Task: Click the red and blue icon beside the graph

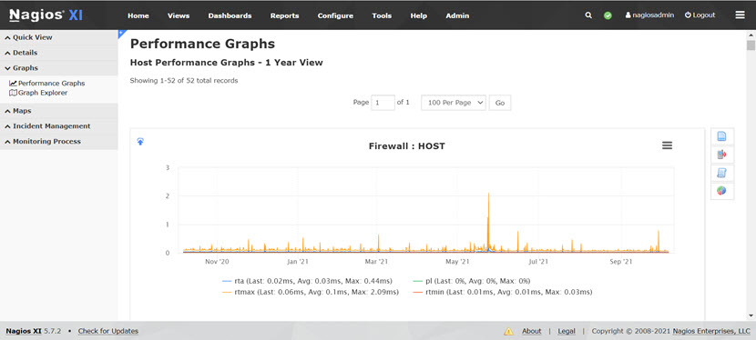Action: coord(721,155)
